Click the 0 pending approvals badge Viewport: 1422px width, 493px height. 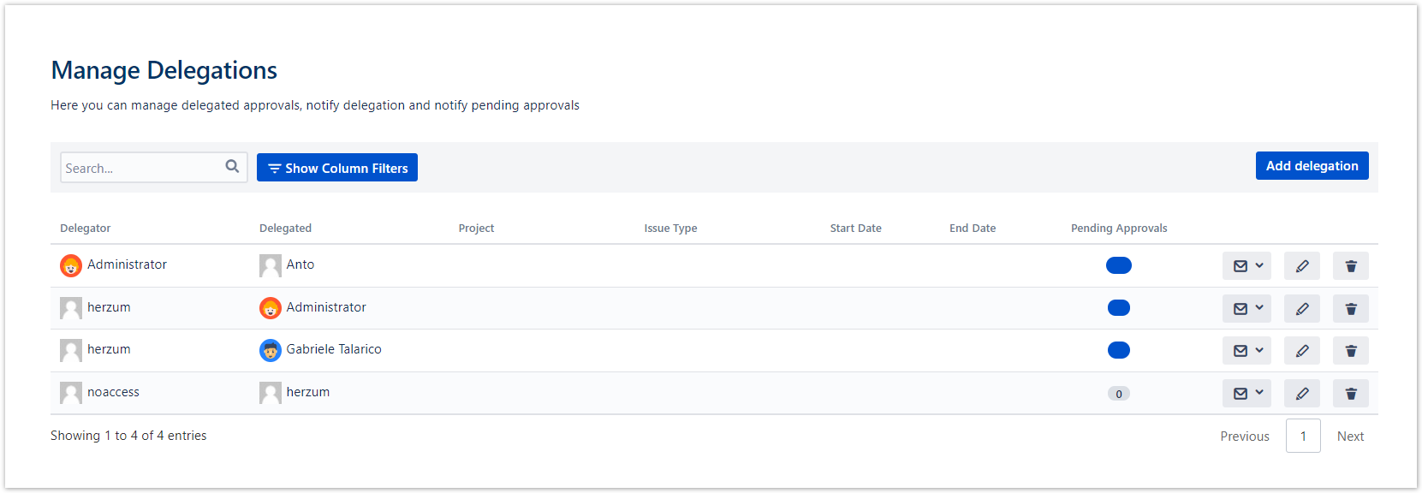coord(1118,394)
